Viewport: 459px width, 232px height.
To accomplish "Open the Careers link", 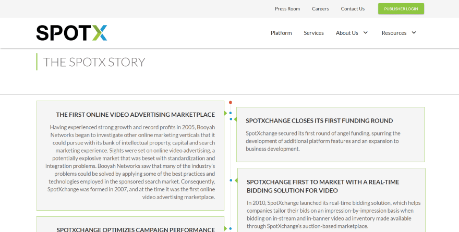I will click(320, 9).
